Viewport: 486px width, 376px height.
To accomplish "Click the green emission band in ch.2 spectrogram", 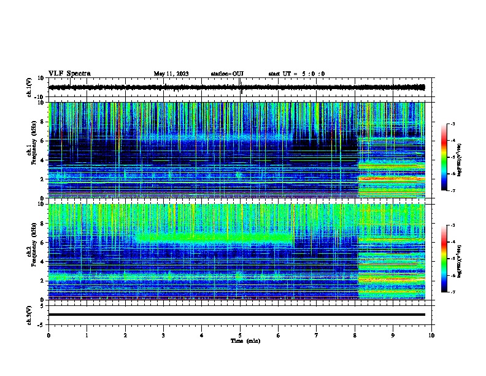I will click(215, 238).
